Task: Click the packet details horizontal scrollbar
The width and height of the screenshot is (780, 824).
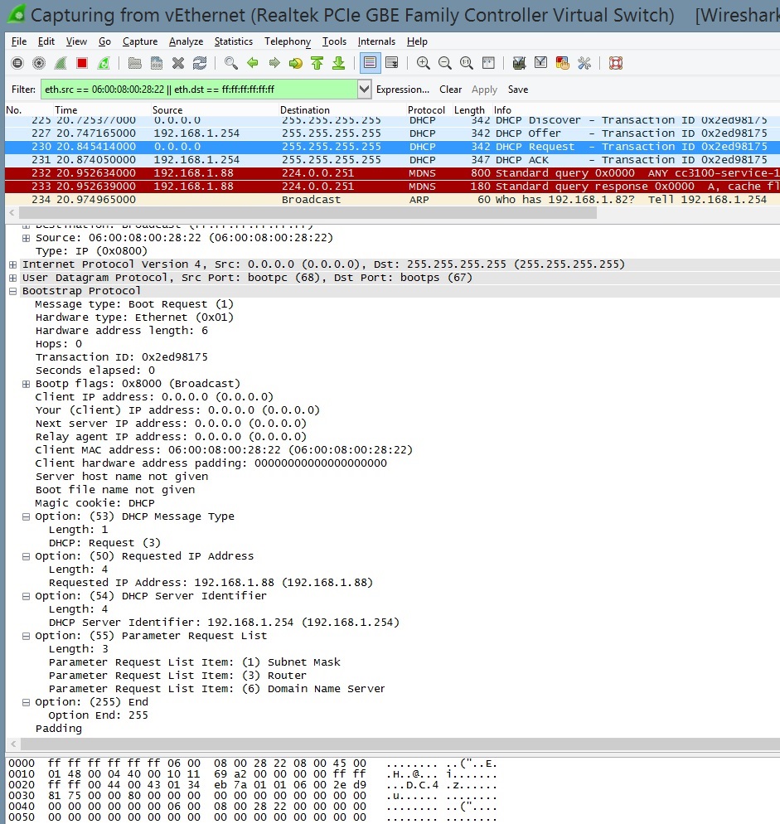Action: click(400, 744)
